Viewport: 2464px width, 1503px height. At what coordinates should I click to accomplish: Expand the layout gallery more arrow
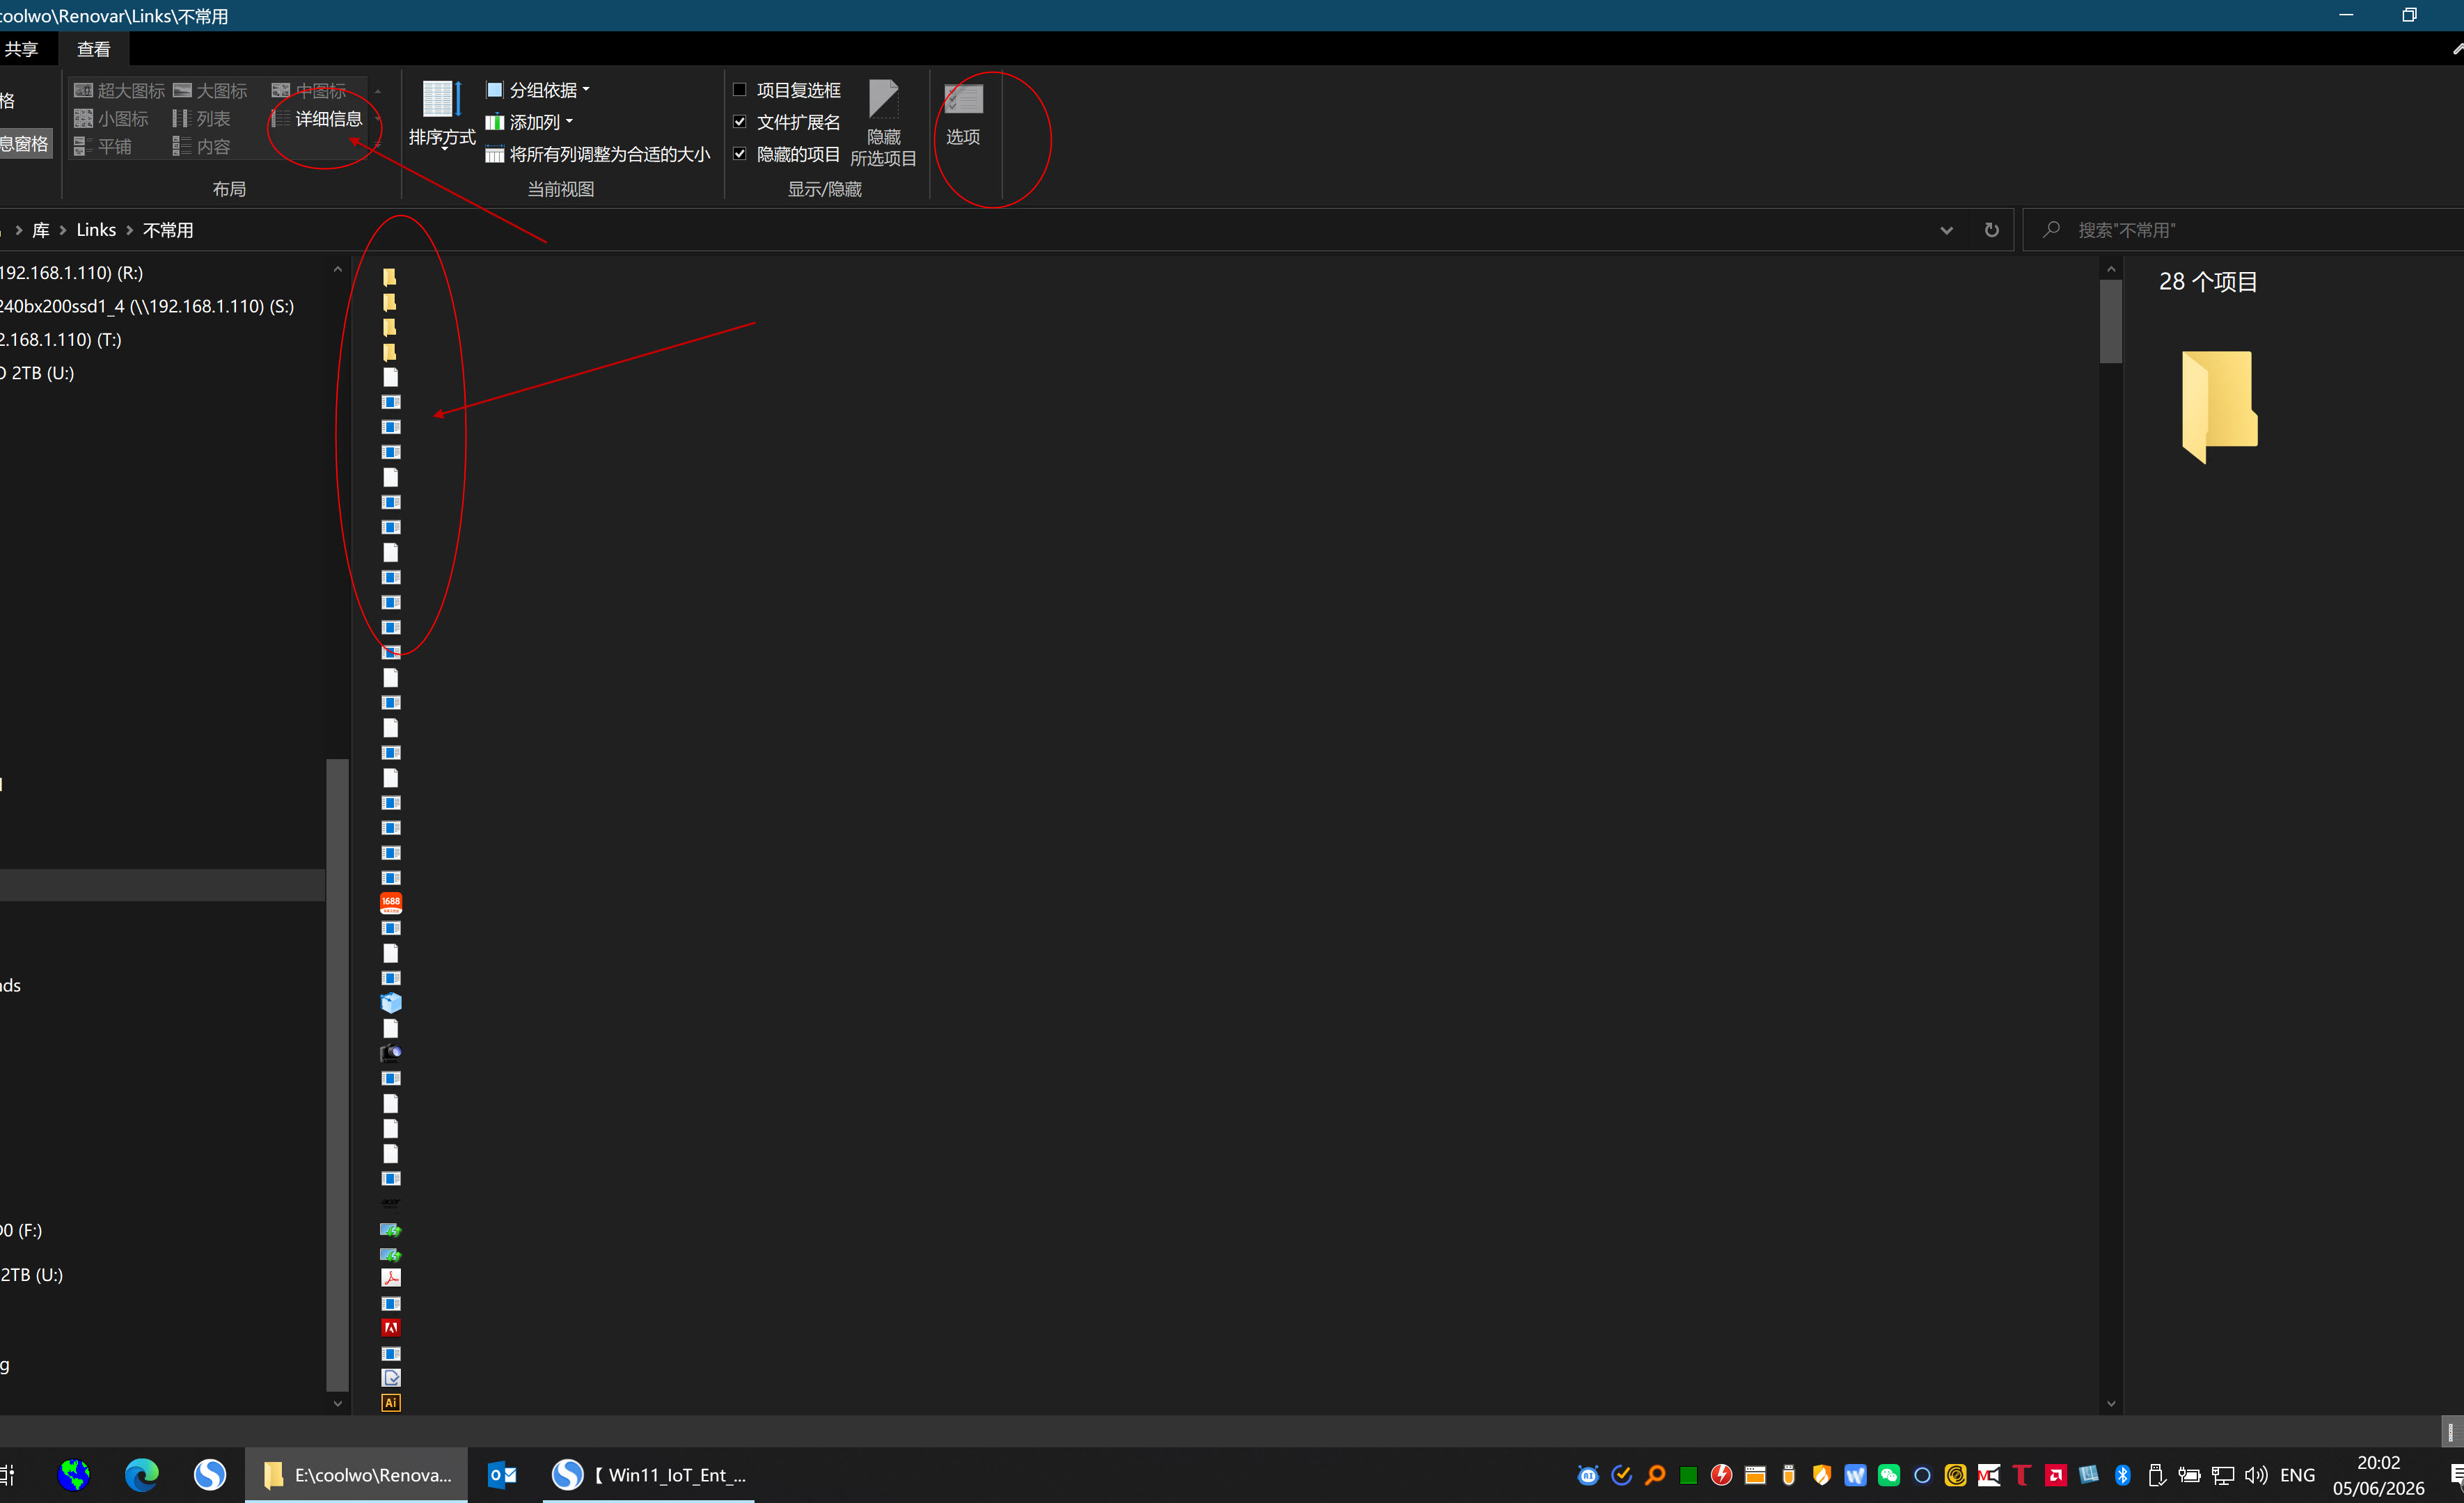377,146
